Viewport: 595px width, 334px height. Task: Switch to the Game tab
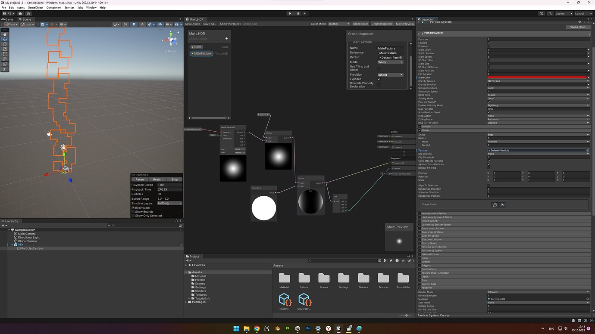tap(8, 19)
